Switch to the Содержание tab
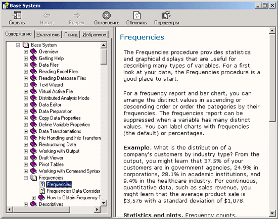Image resolution: width=278 pixels, height=219 pixels. click(18, 34)
